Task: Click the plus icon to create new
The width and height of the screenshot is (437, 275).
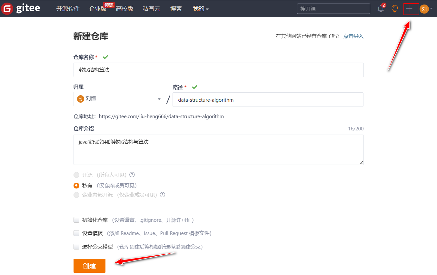Action: pos(409,9)
